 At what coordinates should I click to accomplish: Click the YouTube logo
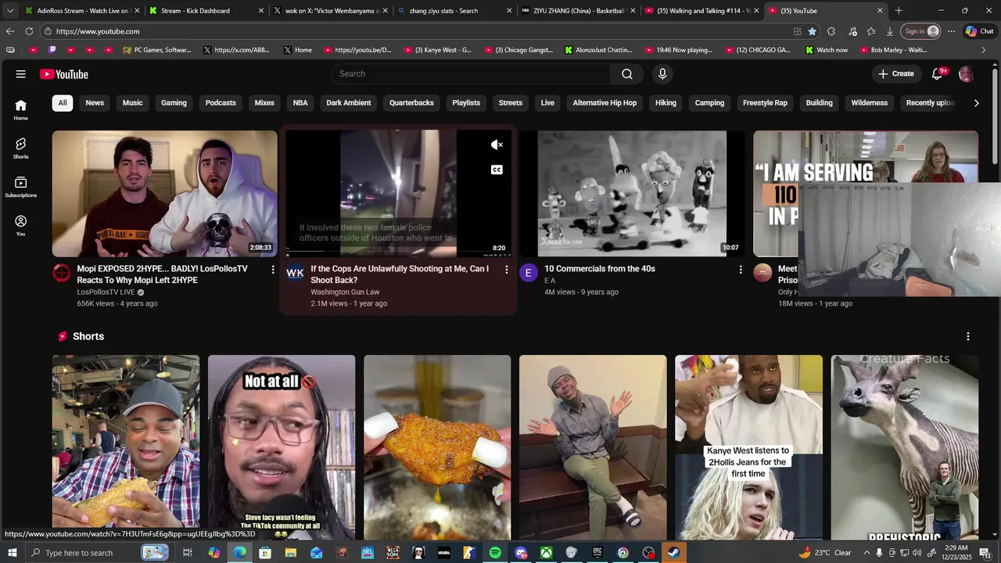(x=64, y=74)
